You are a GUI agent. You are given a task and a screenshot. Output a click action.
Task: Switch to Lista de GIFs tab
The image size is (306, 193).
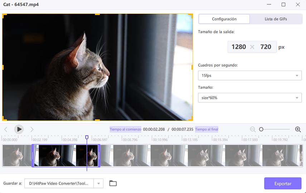click(x=276, y=19)
